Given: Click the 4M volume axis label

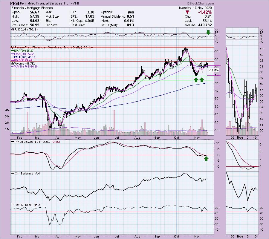Looking at the screenshot, I should coord(7,110).
